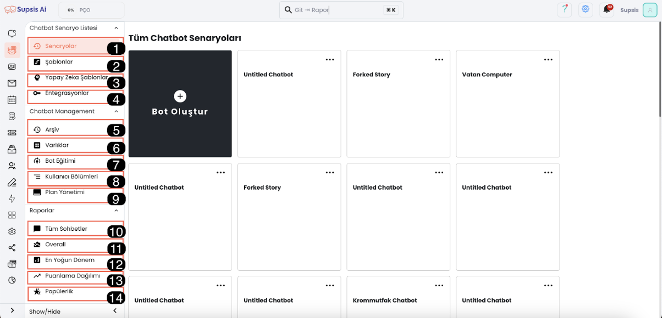
Task: Click the Vatan Computer card title
Action: click(x=487, y=75)
